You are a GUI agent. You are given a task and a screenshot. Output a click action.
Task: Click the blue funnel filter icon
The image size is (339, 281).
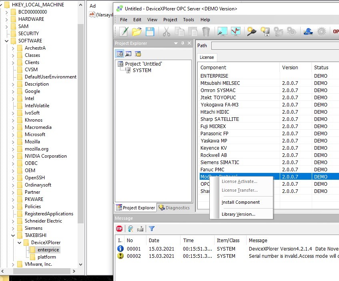click(152, 229)
